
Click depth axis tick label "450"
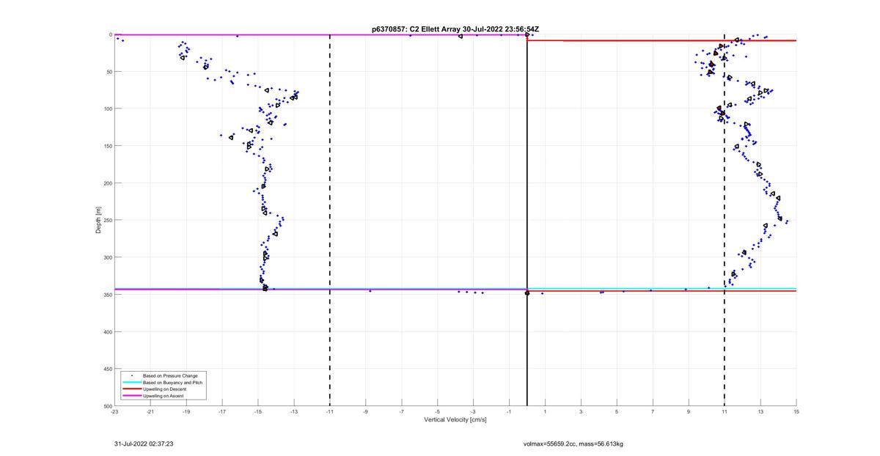[x=107, y=369]
